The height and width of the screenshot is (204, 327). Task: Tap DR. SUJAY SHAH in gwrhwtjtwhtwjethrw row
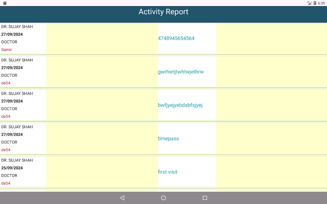17,60
